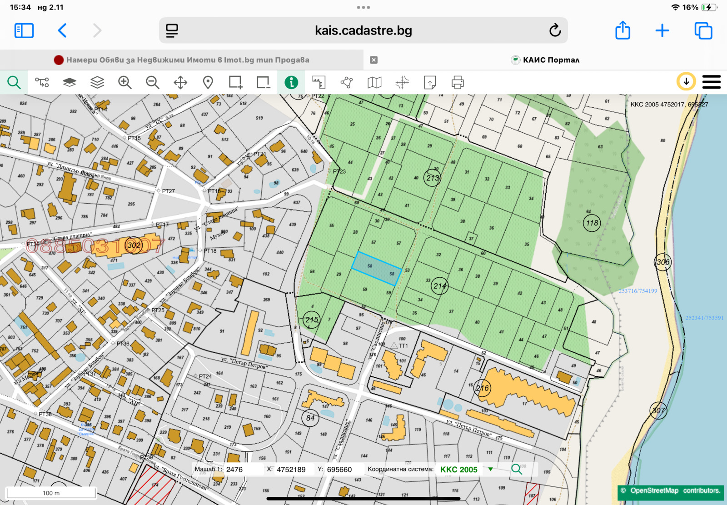Choose the location pin marker tool
727x505 pixels.
(x=208, y=82)
